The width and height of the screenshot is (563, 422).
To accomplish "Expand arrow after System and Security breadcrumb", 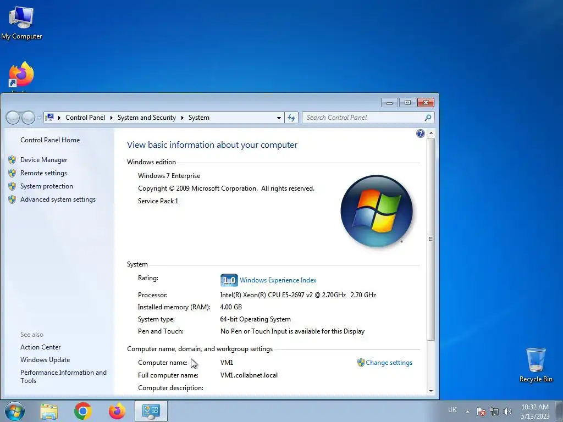I will coord(183,118).
